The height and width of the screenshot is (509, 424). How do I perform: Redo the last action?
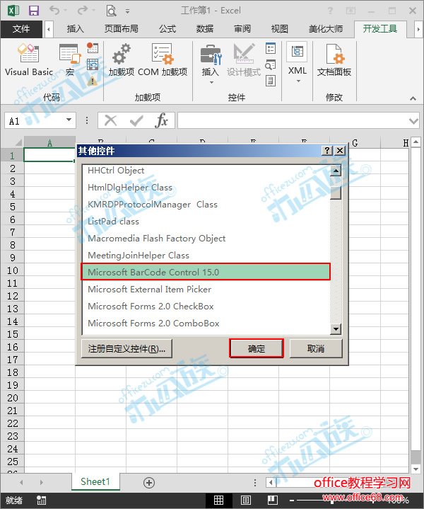click(x=83, y=11)
